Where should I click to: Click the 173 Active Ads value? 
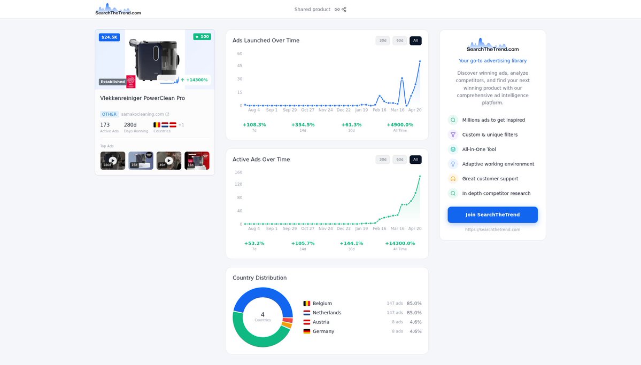pyautogui.click(x=105, y=125)
